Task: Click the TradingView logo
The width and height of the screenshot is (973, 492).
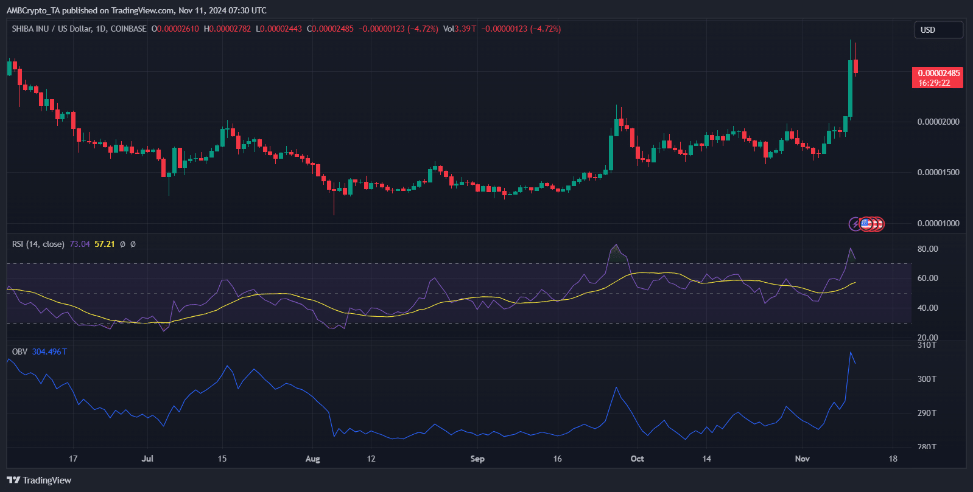Action: [39, 480]
